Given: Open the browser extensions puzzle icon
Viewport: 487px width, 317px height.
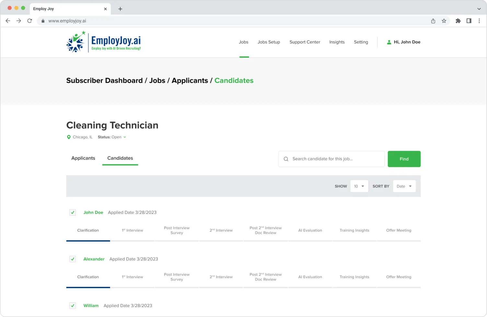Looking at the screenshot, I should (x=458, y=21).
